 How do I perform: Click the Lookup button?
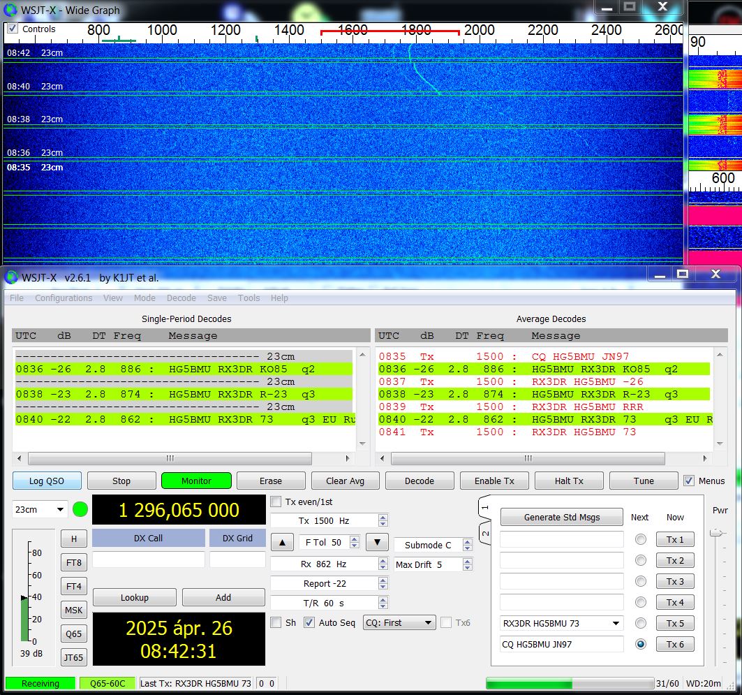[135, 597]
